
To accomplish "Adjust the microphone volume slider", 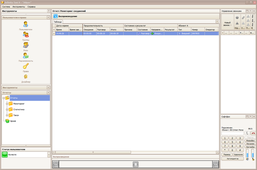I will [253, 153].
